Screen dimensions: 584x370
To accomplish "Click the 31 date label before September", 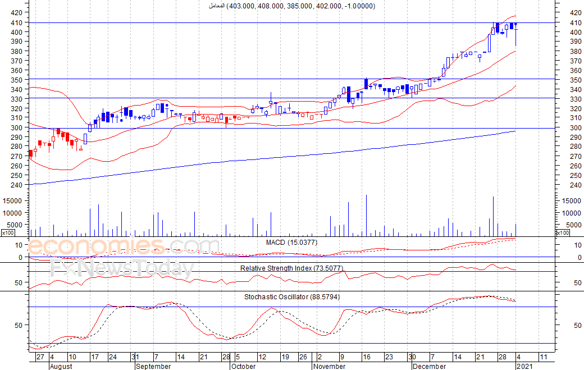I will (x=135, y=357).
